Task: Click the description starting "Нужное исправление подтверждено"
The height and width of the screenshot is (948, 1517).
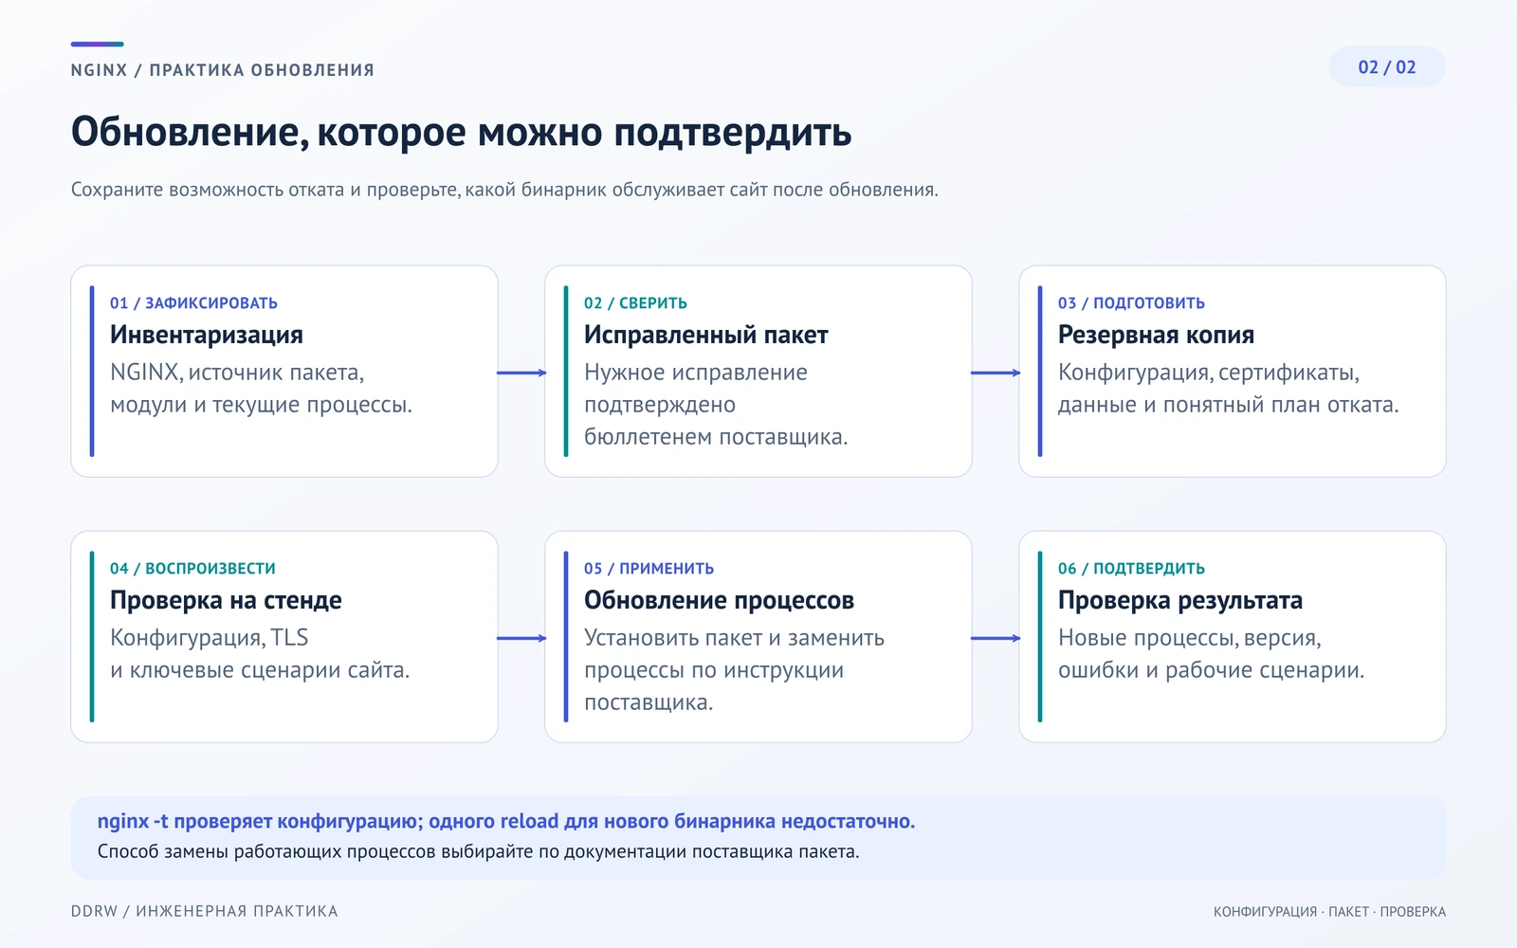Action: [716, 405]
